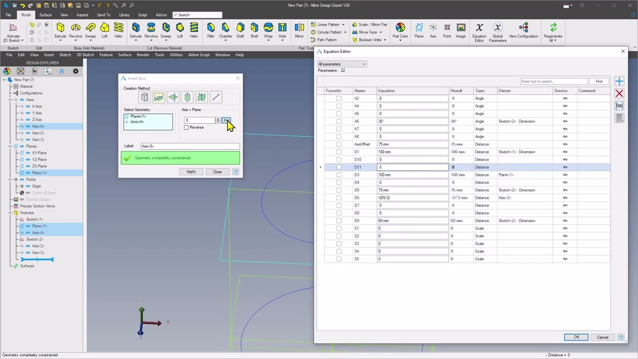
Task: Cancel the Equation Editor dialog
Action: [x=603, y=337]
